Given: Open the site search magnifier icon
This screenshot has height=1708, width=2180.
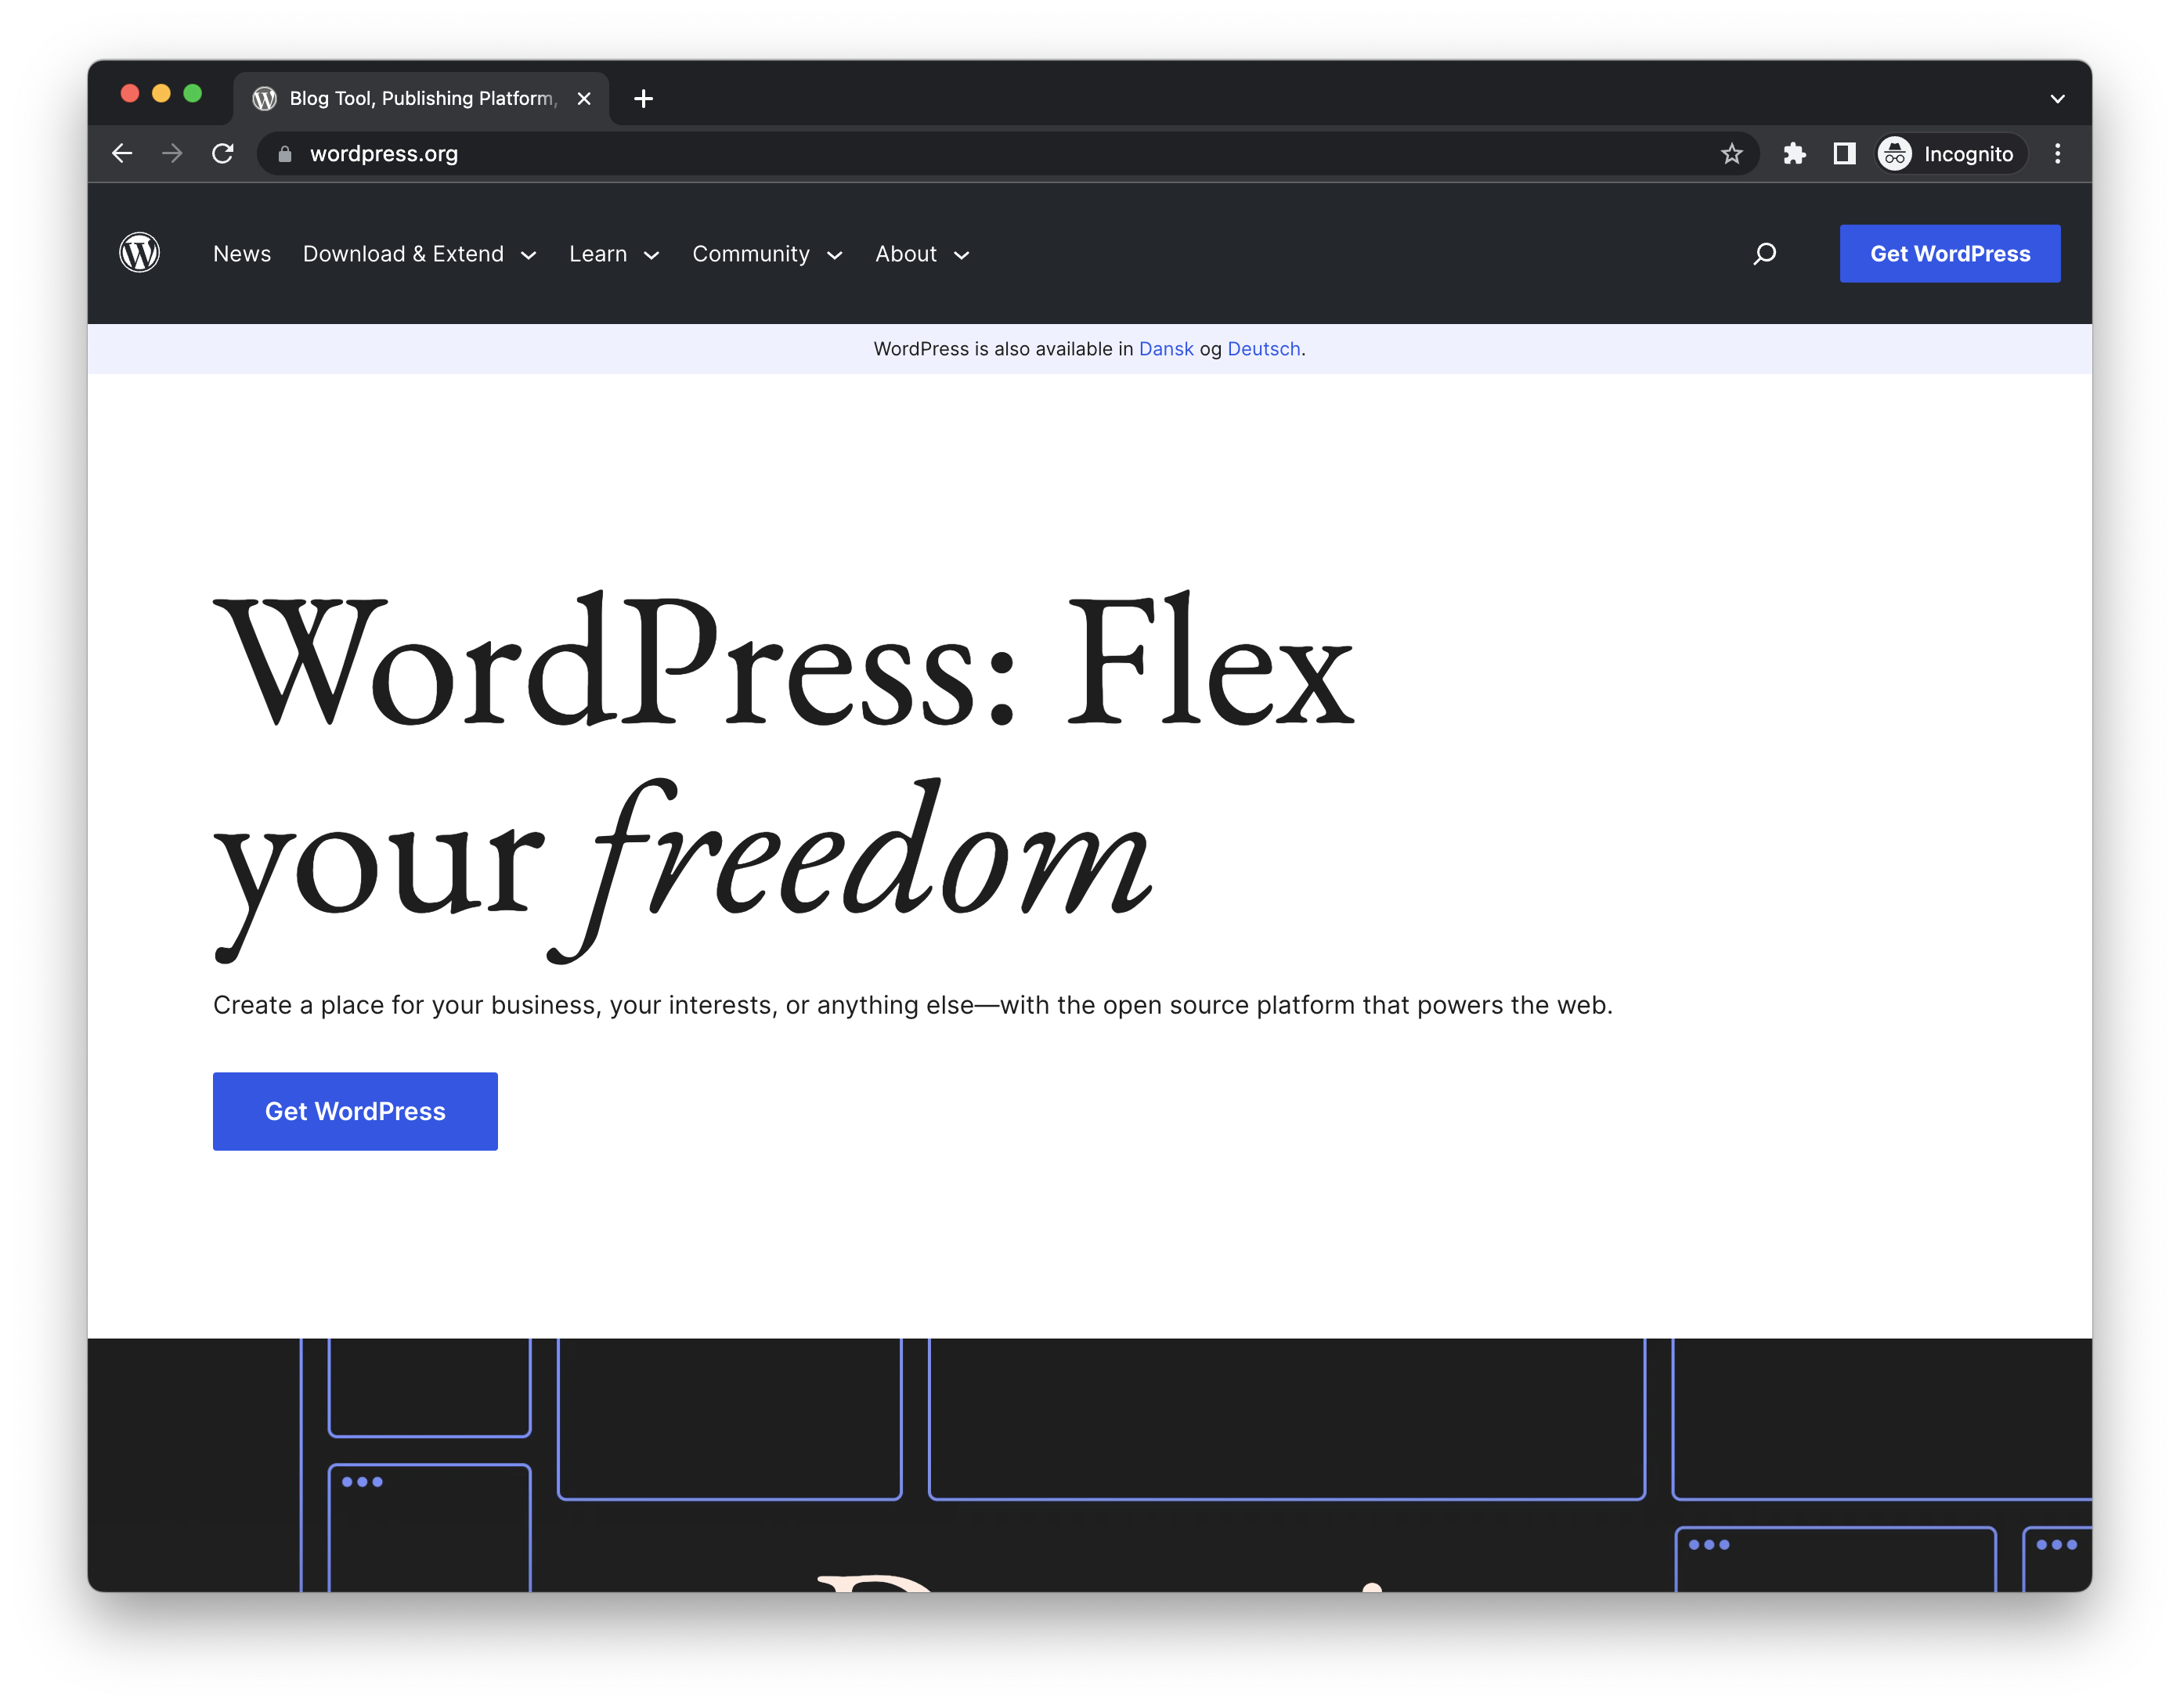Looking at the screenshot, I should coord(1765,254).
